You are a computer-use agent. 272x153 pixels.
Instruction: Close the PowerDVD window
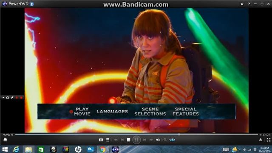(268, 4)
